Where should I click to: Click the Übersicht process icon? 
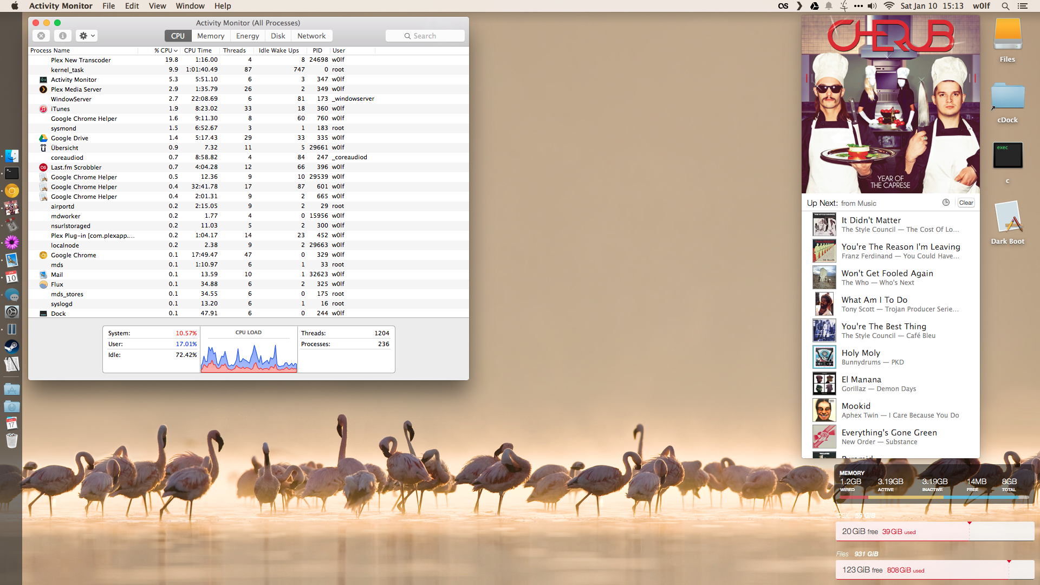coord(43,148)
